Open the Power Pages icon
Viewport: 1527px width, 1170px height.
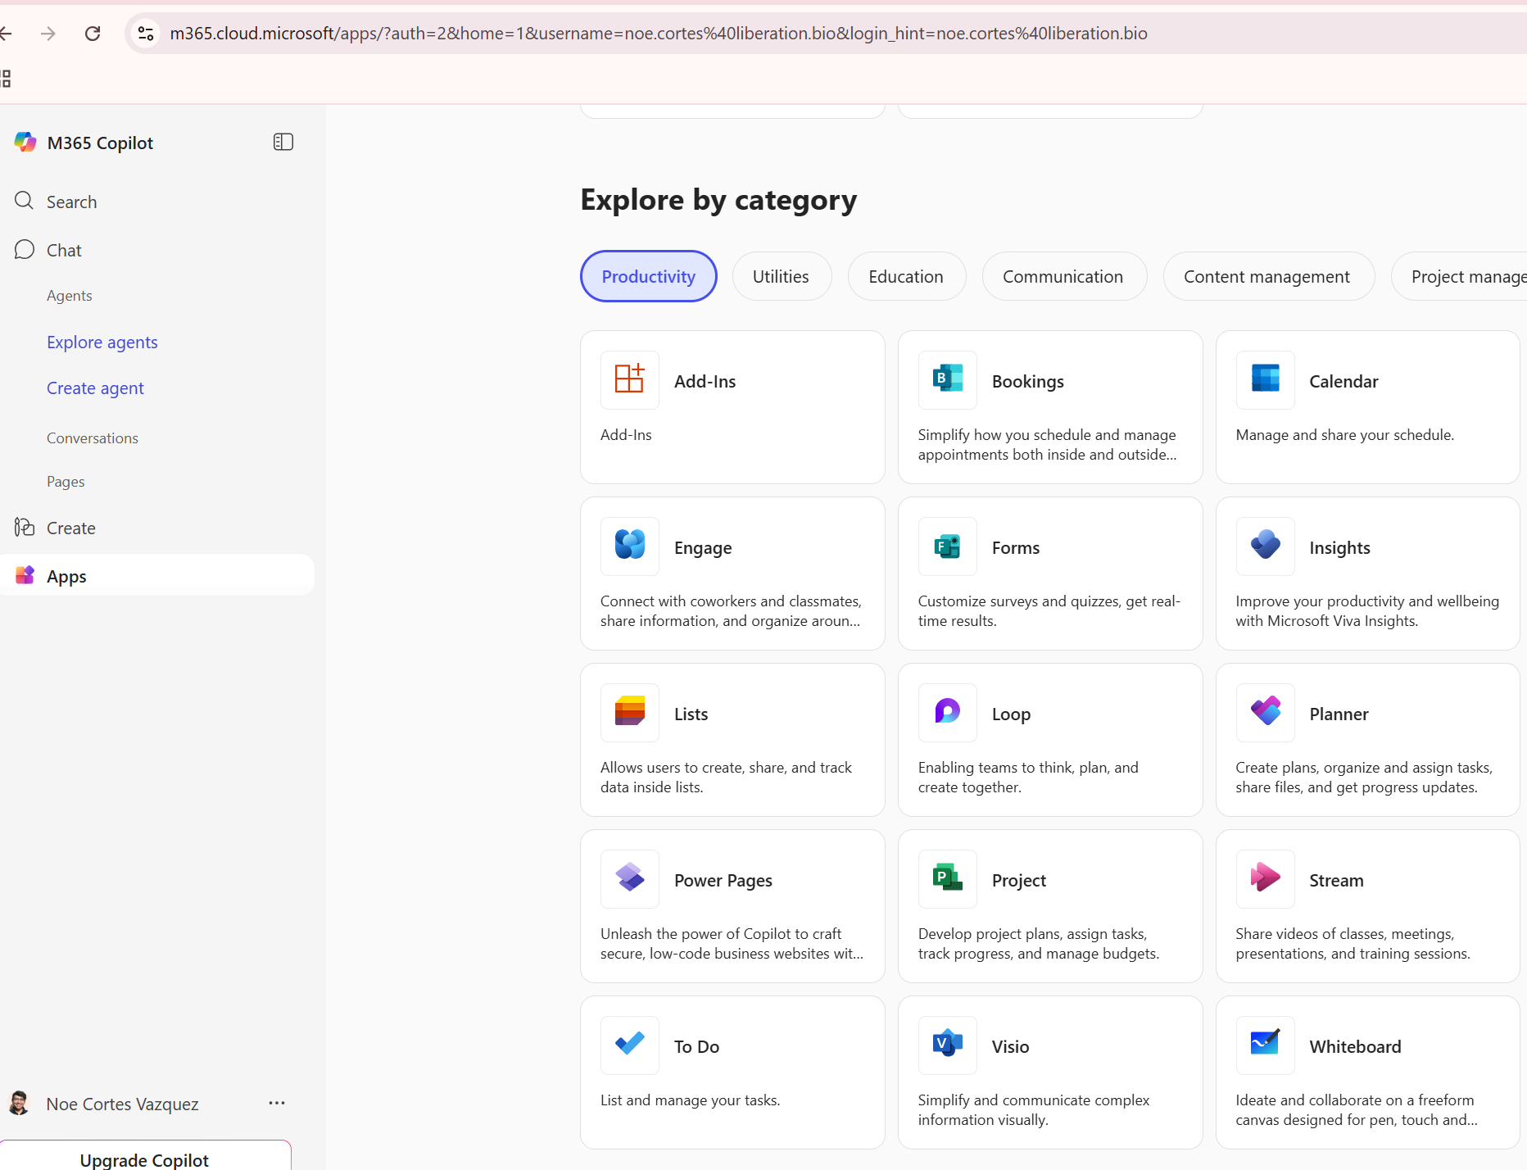click(629, 879)
